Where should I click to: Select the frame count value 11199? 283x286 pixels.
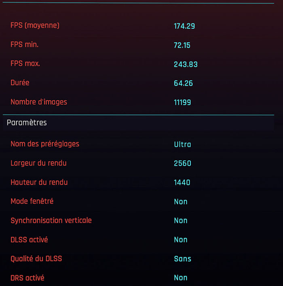tap(182, 102)
